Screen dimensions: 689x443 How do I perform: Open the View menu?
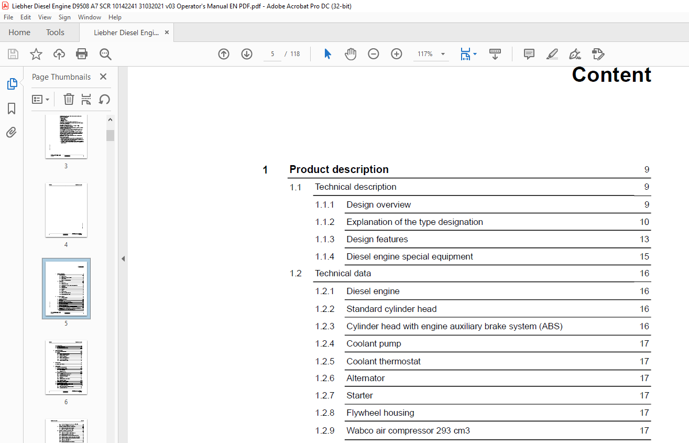click(45, 17)
